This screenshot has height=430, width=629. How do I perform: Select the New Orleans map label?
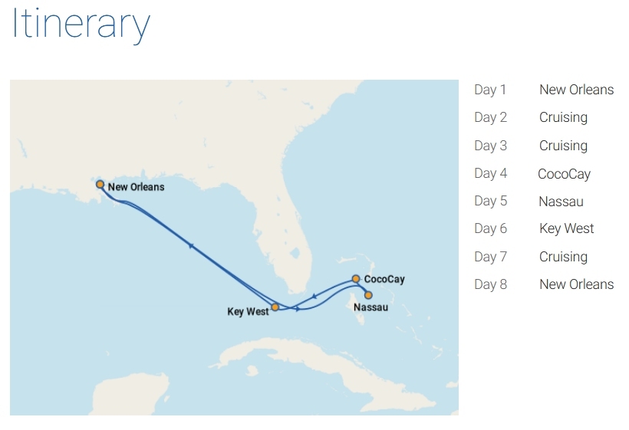click(137, 187)
